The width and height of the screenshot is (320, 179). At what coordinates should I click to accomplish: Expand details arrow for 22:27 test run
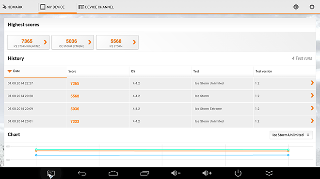coord(312,83)
